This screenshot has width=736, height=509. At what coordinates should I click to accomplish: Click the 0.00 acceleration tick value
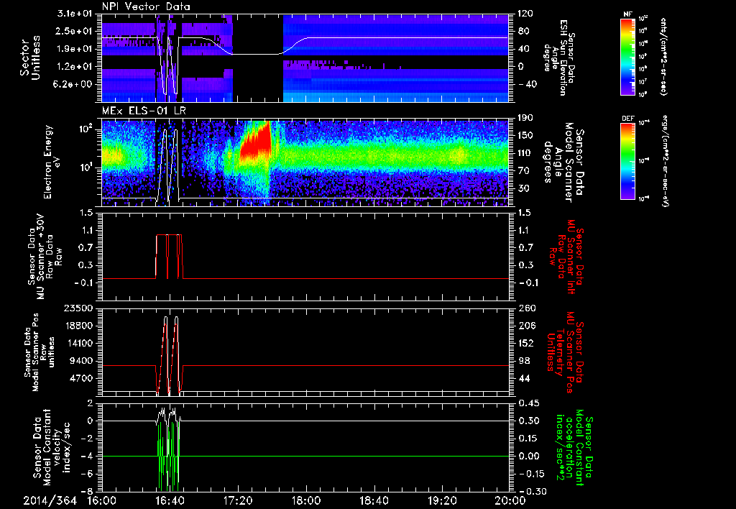tap(528, 456)
